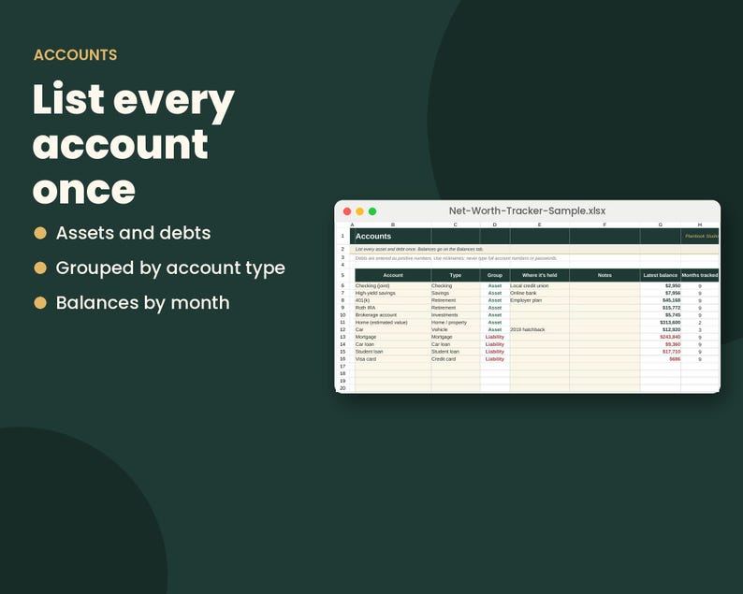This screenshot has width=743, height=594.
Task: Select the Savings type cell
Action: click(456, 293)
